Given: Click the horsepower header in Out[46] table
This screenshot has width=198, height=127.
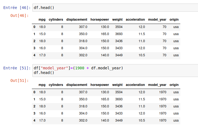Looking at the screenshot, I should tap(100, 20).
